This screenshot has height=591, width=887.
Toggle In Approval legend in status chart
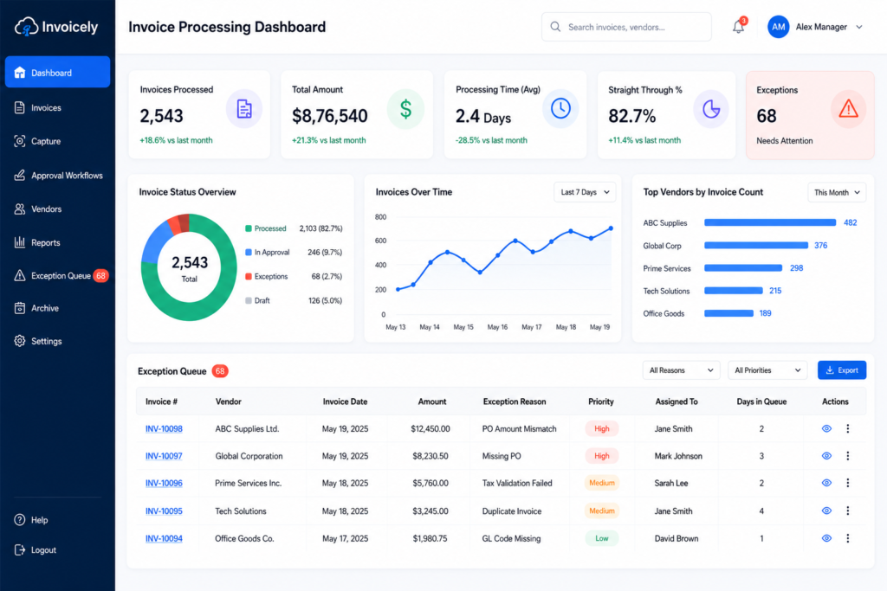point(267,253)
